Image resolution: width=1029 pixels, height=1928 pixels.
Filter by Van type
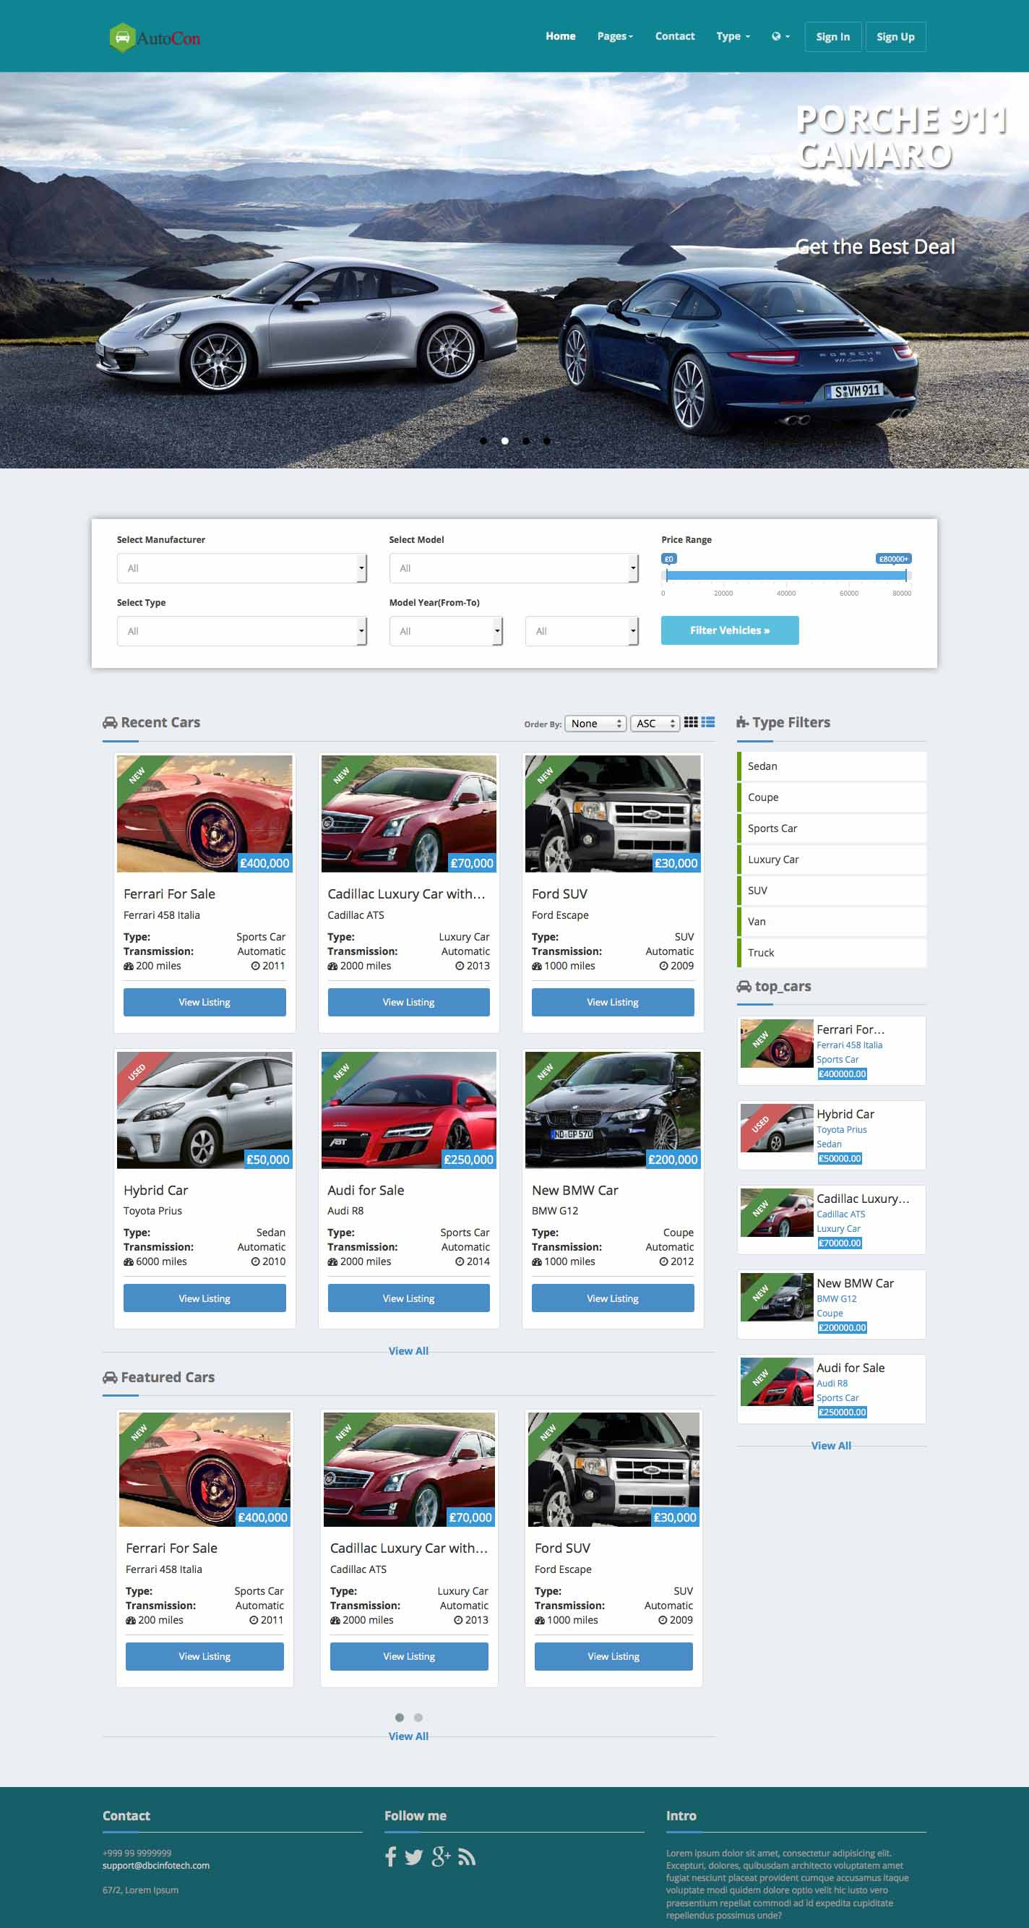click(x=832, y=921)
